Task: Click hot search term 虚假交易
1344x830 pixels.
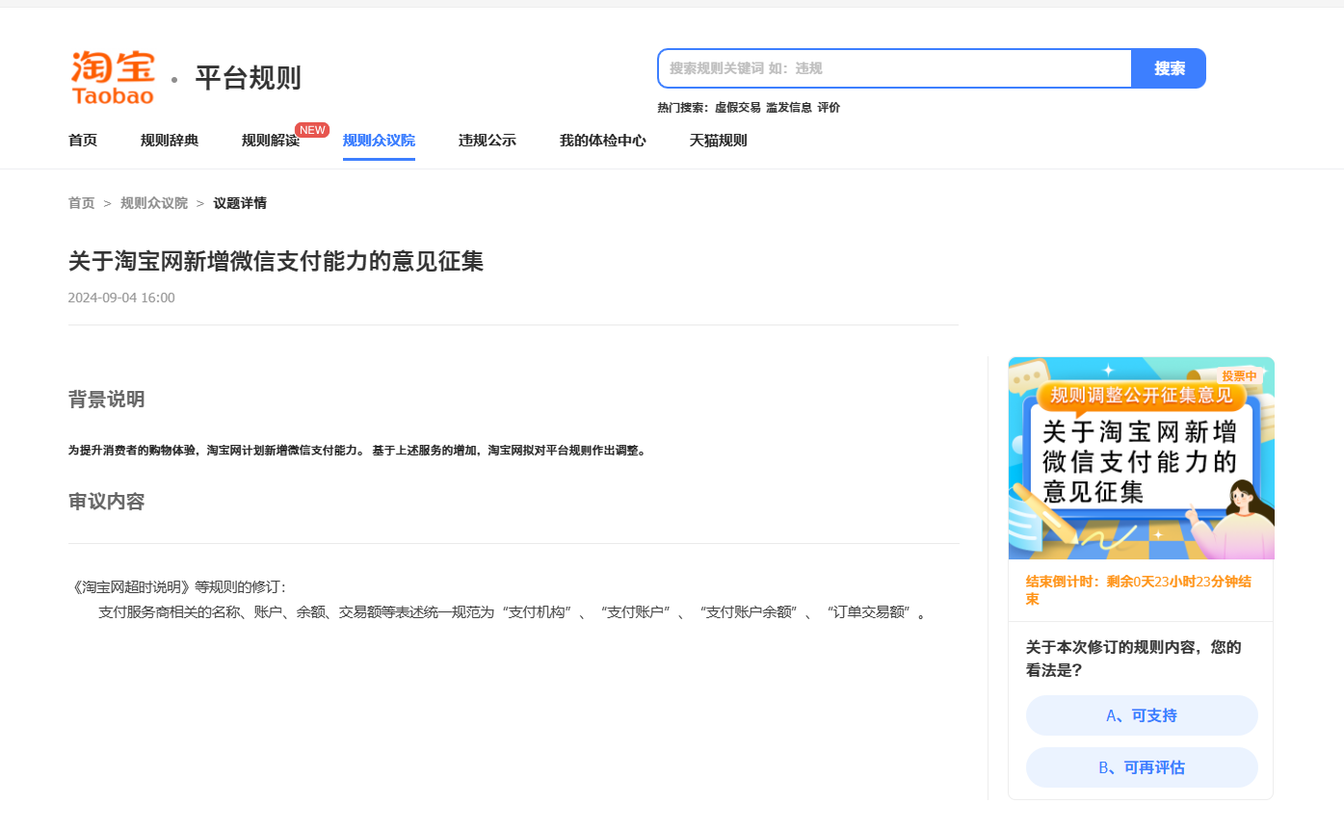Action: pyautogui.click(x=737, y=108)
